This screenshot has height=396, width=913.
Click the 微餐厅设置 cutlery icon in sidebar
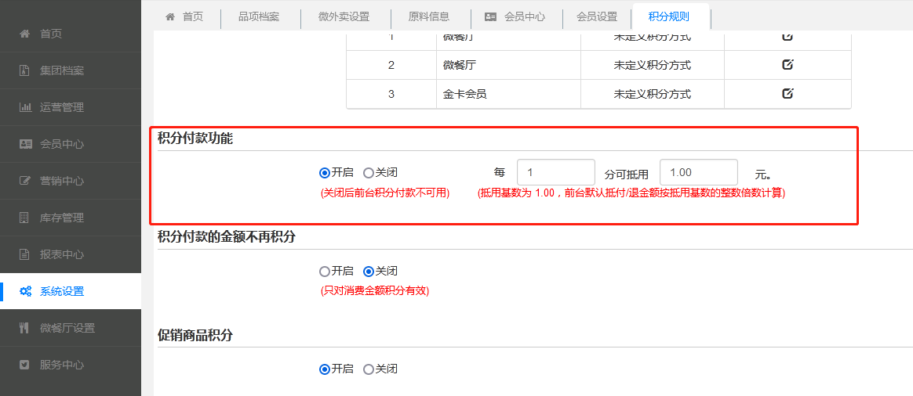pos(25,328)
